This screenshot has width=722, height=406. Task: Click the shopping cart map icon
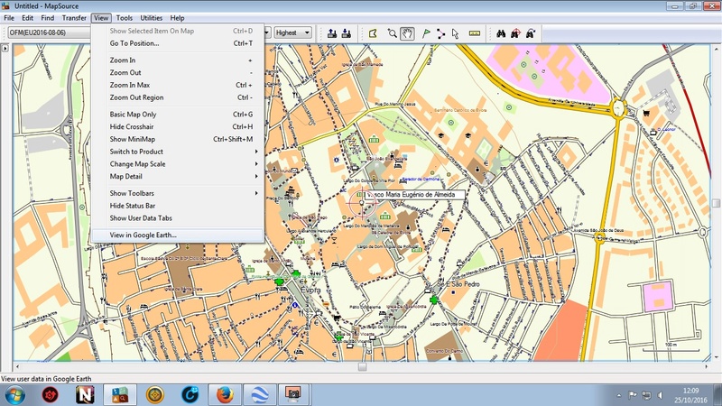(646, 113)
